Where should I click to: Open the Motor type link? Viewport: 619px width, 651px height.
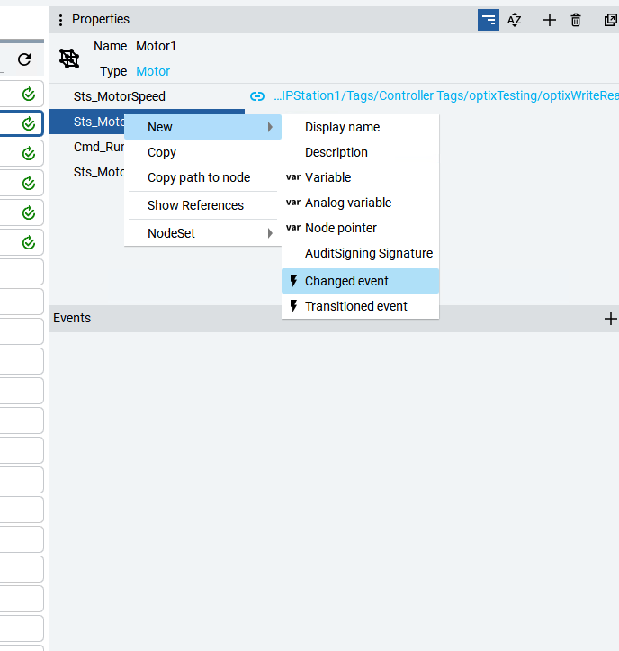[x=153, y=71]
